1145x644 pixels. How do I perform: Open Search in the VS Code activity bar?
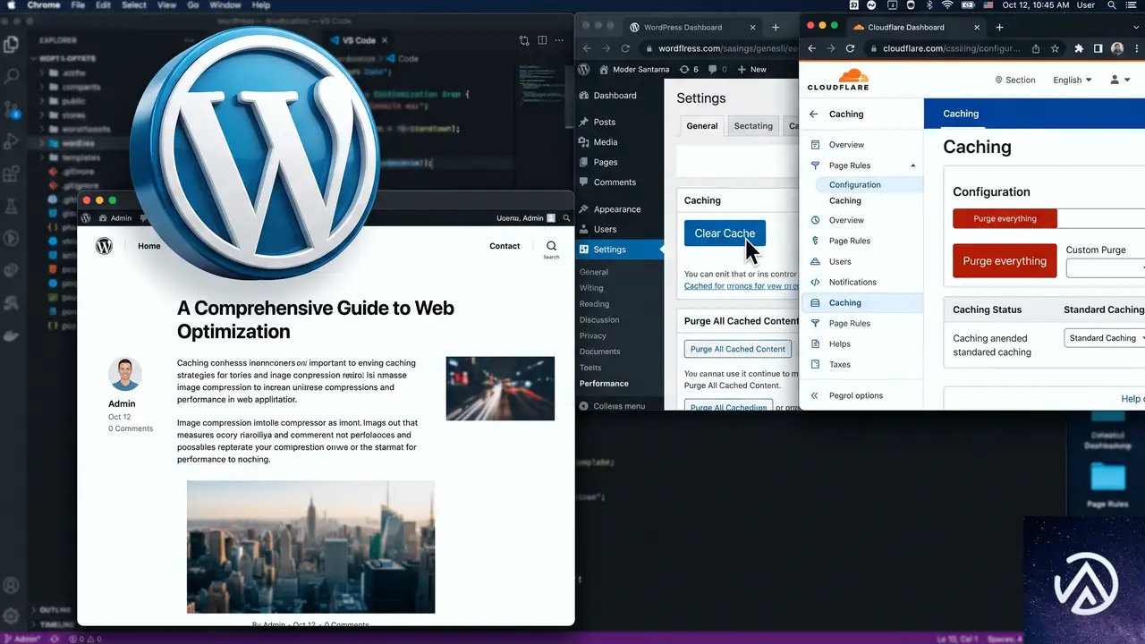point(12,76)
